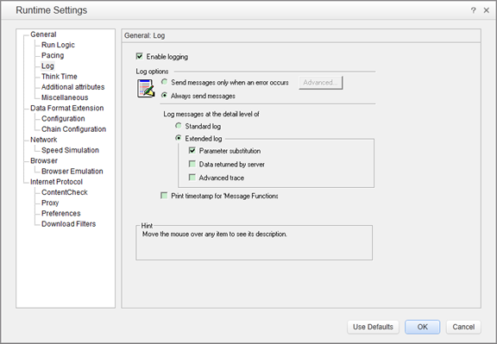This screenshot has height=344, width=497.
Task: Open Proxy settings in tree
Action: (x=50, y=203)
